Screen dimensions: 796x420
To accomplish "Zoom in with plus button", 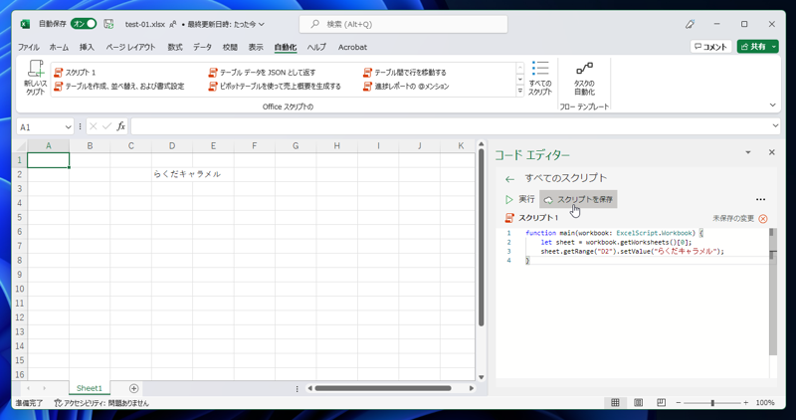I will point(746,403).
